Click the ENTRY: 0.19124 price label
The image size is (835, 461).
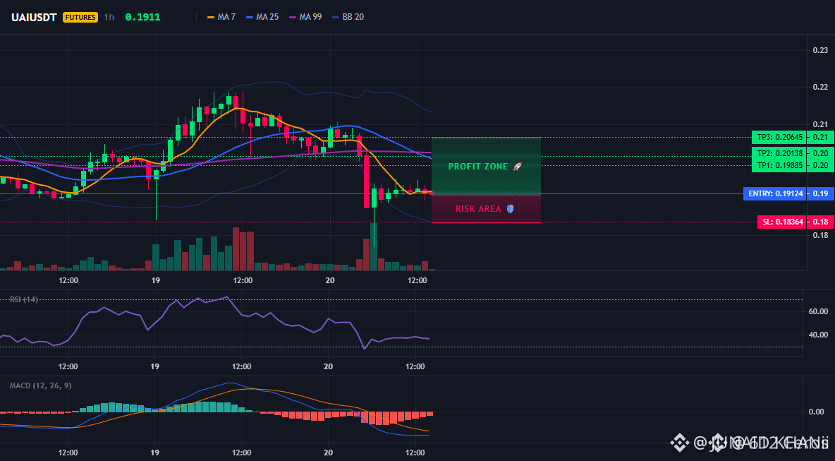pos(775,193)
